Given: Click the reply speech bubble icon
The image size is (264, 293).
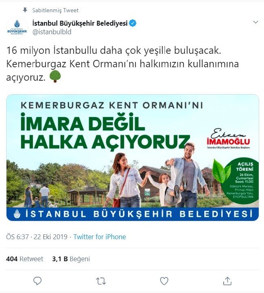Looking at the screenshot, I should [37, 281].
